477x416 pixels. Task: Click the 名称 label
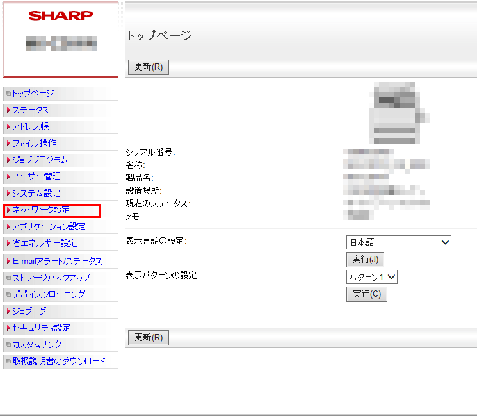[135, 165]
